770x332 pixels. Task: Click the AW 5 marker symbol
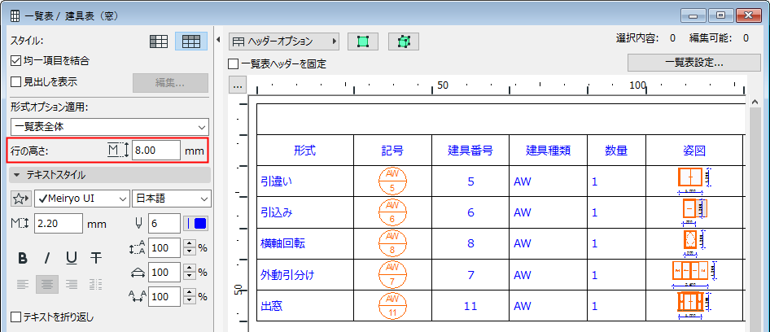(x=393, y=181)
